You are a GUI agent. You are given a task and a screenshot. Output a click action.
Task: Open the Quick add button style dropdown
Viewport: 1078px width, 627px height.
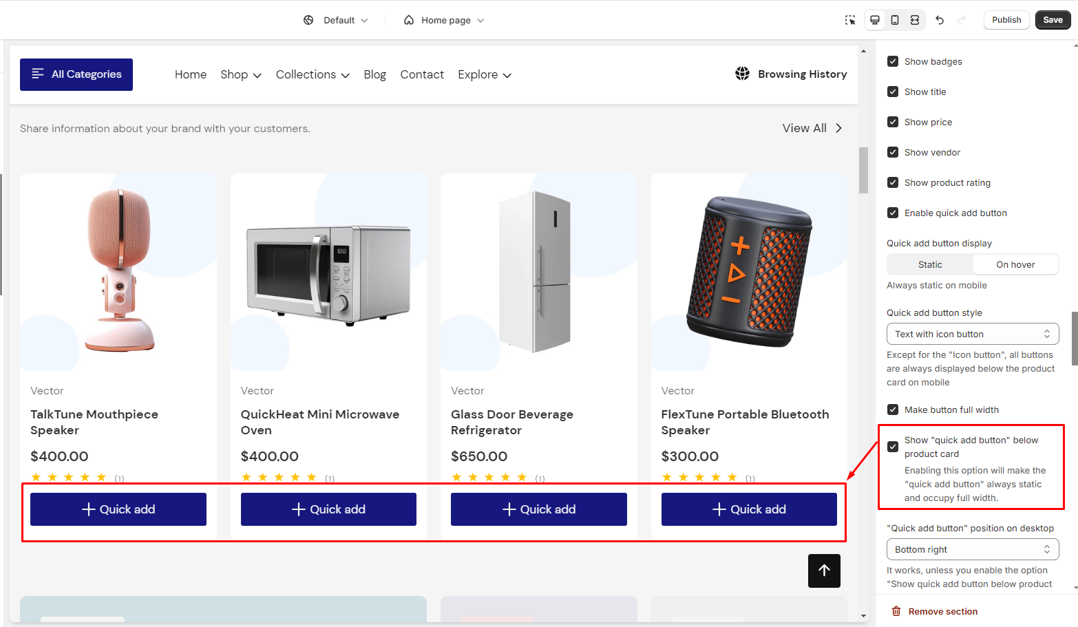(972, 334)
